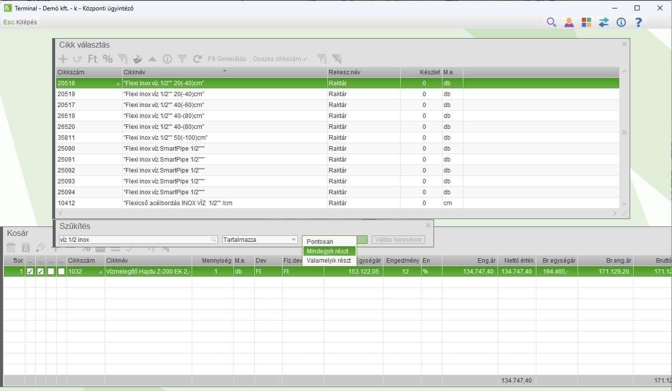Viewport: 672px width, 391px height.
Task: Click the four colored squares icon
Action: (x=587, y=22)
